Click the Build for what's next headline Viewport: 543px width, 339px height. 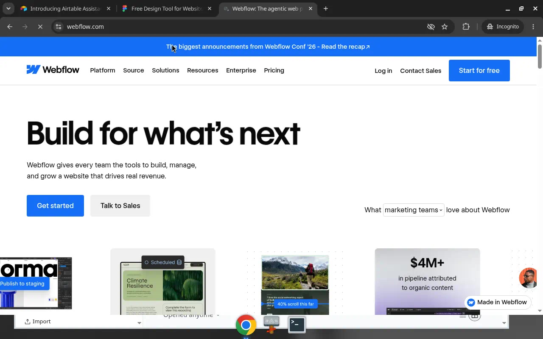click(x=163, y=133)
